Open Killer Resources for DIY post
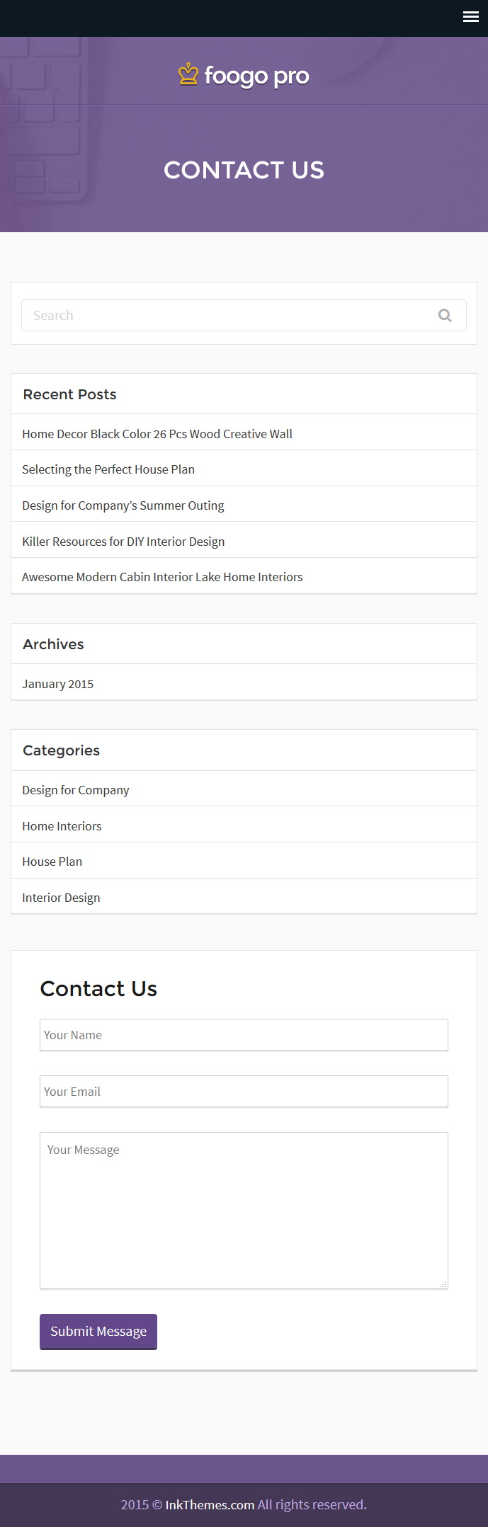This screenshot has height=1527, width=488. [x=123, y=542]
